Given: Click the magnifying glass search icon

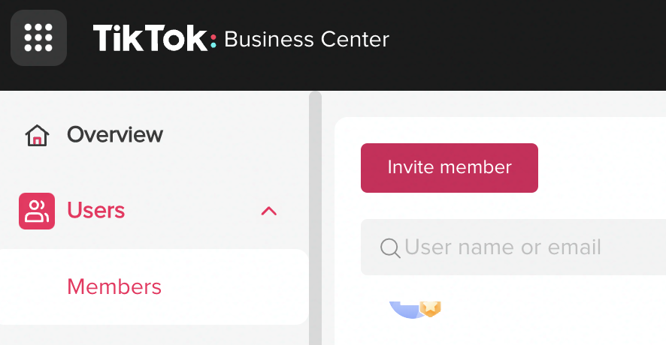Looking at the screenshot, I should coord(390,247).
